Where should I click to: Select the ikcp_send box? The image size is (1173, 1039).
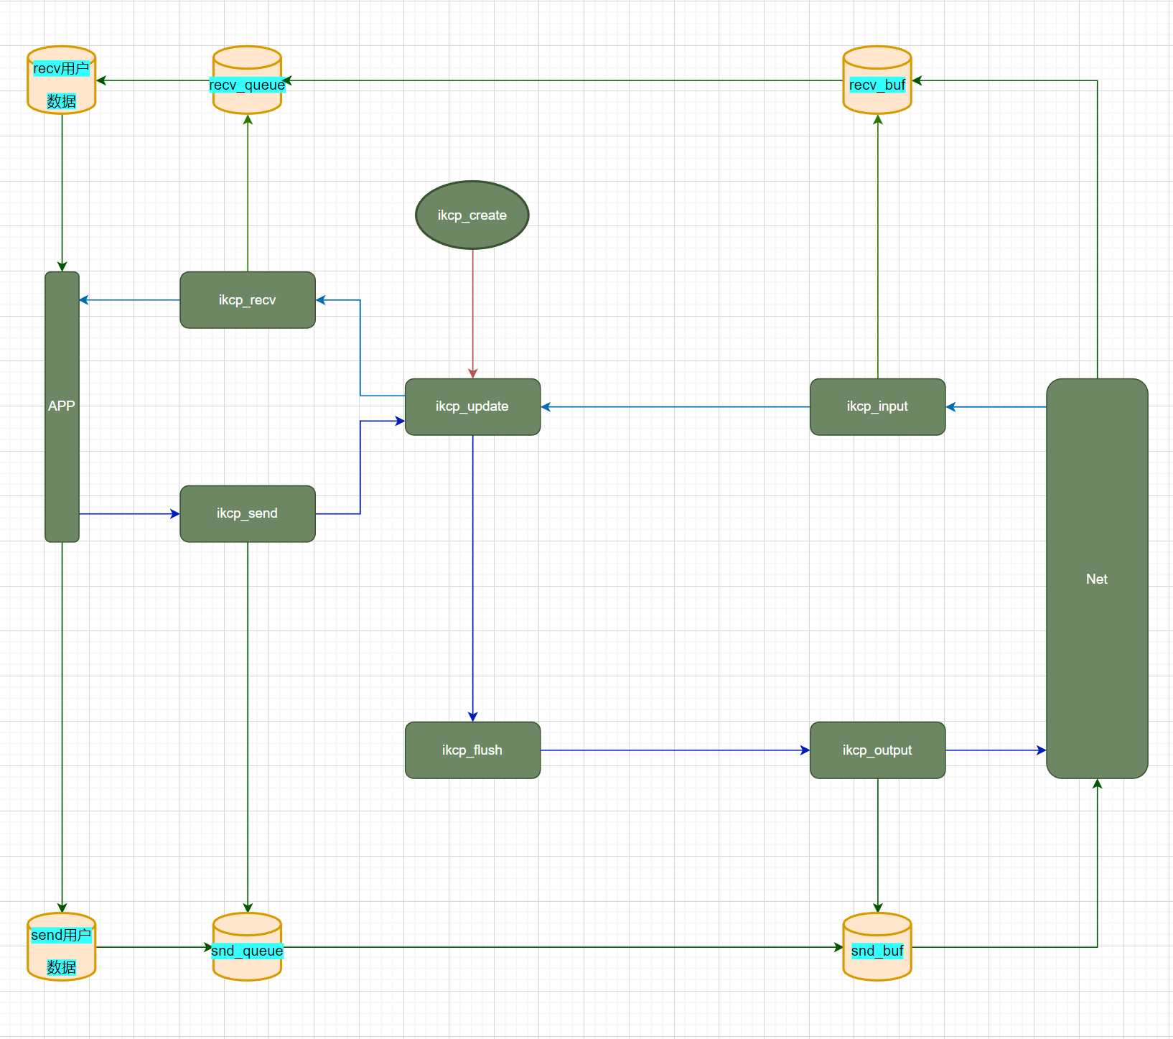[x=247, y=513]
